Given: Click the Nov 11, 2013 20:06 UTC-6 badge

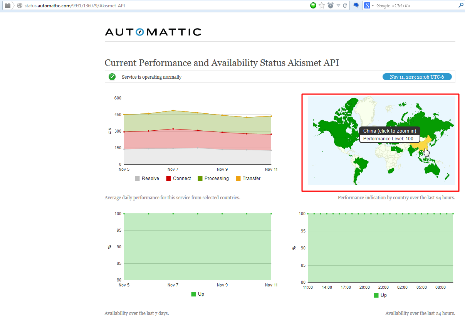Looking at the screenshot, I should tap(417, 77).
